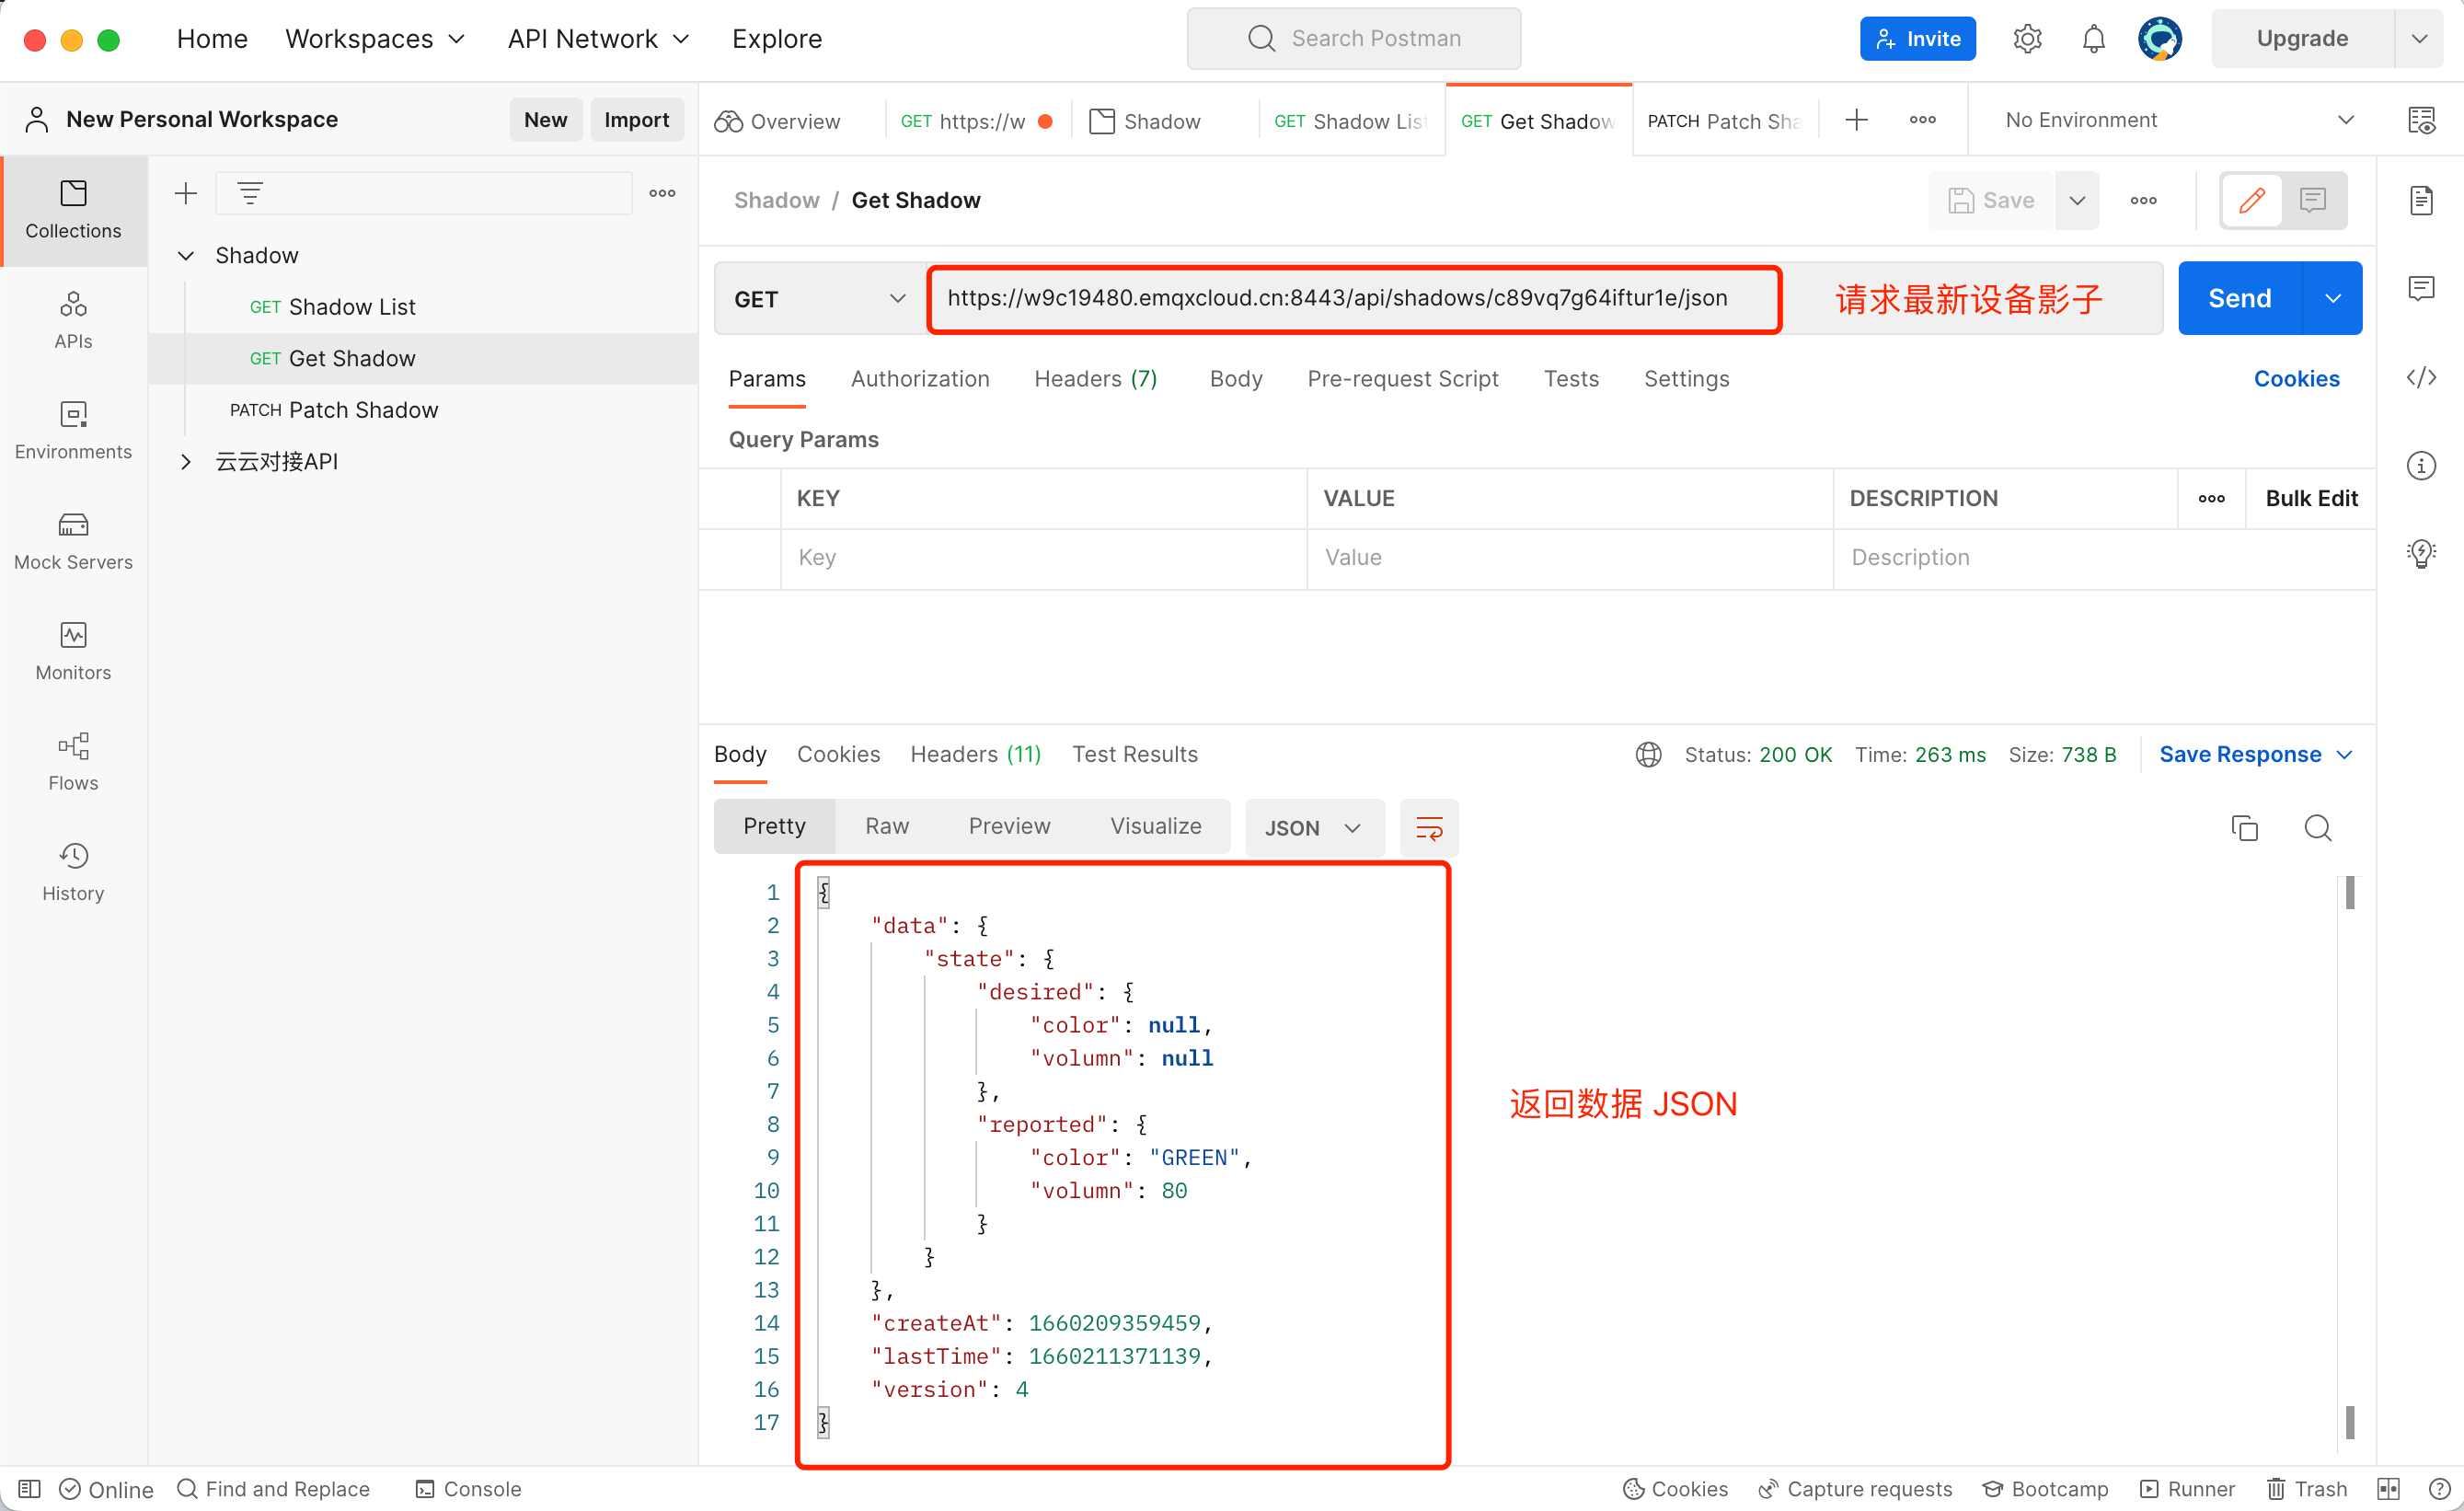This screenshot has height=1511, width=2464.
Task: Open the notifications bell
Action: coord(2093,39)
